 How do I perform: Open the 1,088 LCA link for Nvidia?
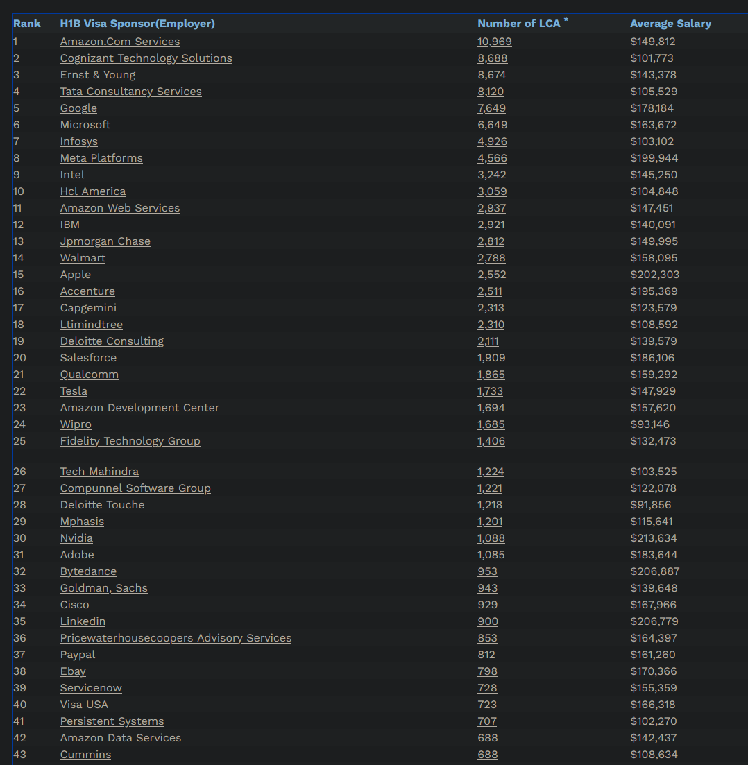click(491, 538)
